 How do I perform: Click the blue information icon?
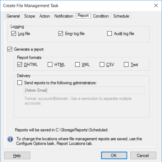point(10,139)
